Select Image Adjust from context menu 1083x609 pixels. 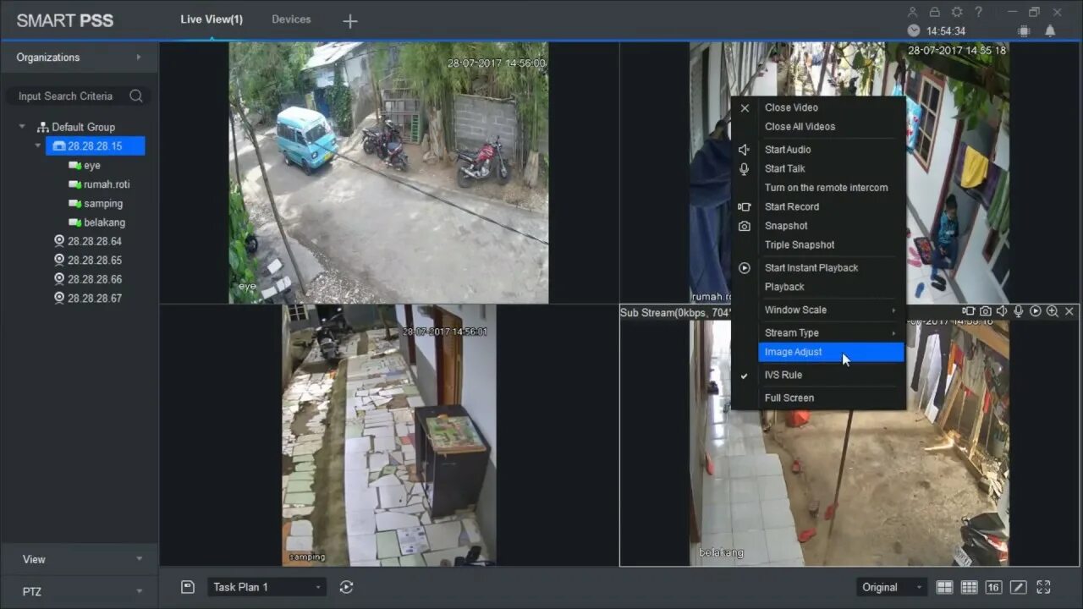[x=819, y=353]
